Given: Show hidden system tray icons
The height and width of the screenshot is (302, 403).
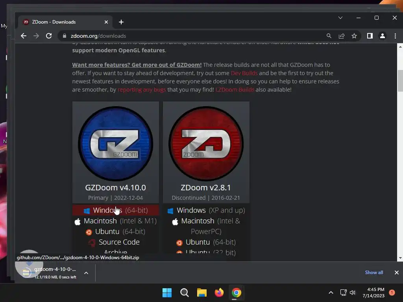Looking at the screenshot, I should tap(331, 293).
